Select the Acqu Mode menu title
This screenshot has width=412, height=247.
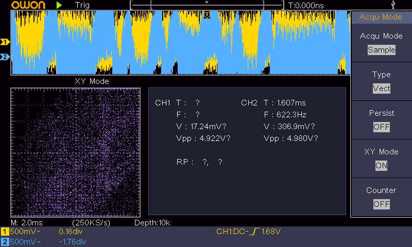[381, 17]
